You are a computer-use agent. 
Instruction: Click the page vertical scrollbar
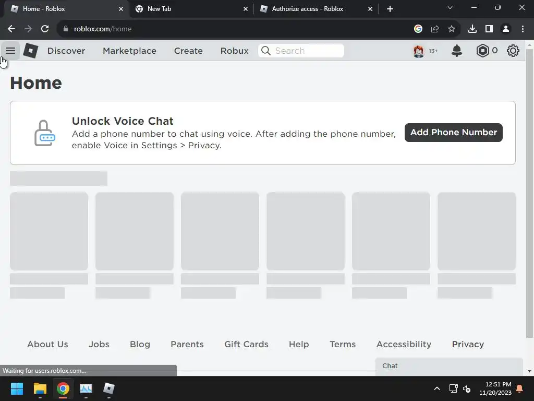coord(529,193)
